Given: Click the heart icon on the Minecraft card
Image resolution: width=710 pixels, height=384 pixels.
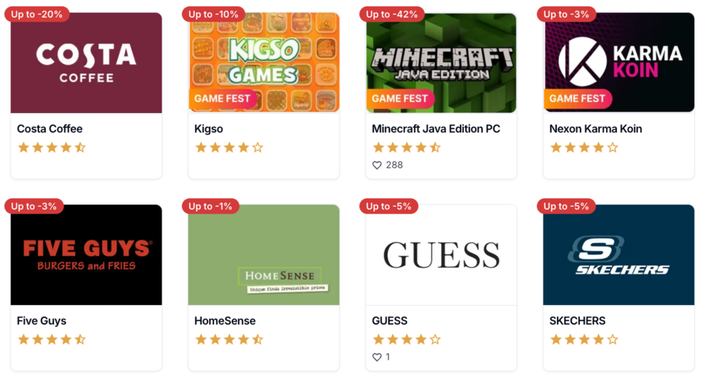Looking at the screenshot, I should click(x=376, y=165).
